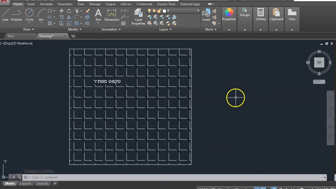Click the WCS coordinate system button

(319, 82)
